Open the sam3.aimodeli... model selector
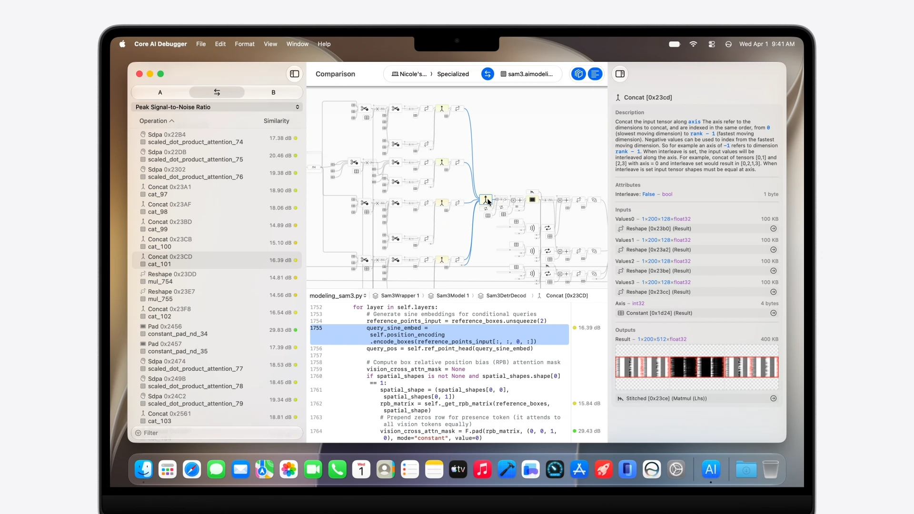Image resolution: width=914 pixels, height=514 pixels. click(x=527, y=74)
